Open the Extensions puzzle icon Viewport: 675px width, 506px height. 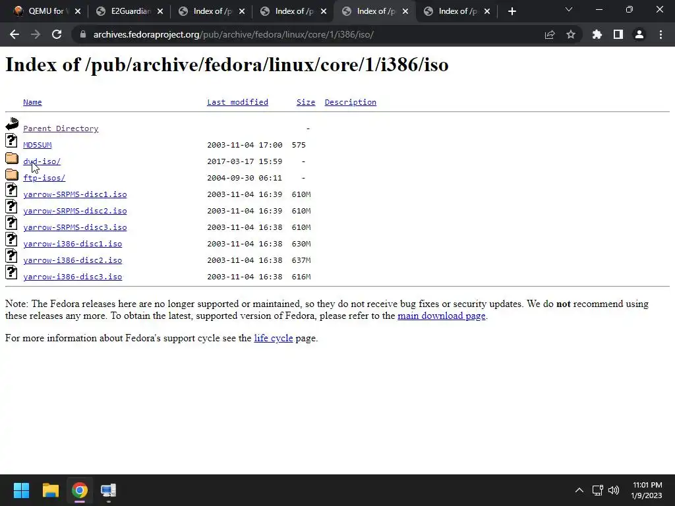597,34
